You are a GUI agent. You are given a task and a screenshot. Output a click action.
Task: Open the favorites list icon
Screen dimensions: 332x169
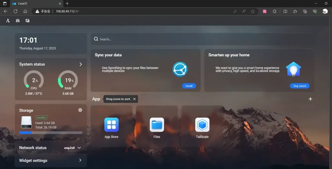pos(295,11)
